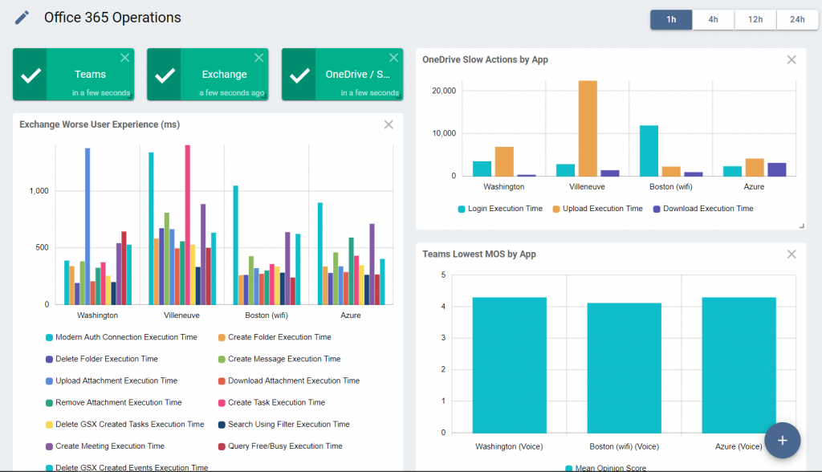Click the Boston (wifi) (Voice) MOS bar
The width and height of the screenshot is (822, 472).
(x=625, y=368)
